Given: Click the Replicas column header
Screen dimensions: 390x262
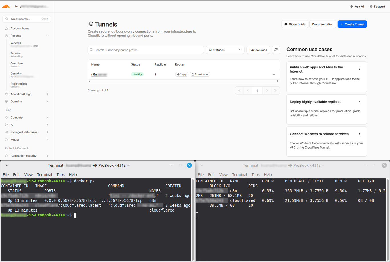Looking at the screenshot, I should coord(160,64).
